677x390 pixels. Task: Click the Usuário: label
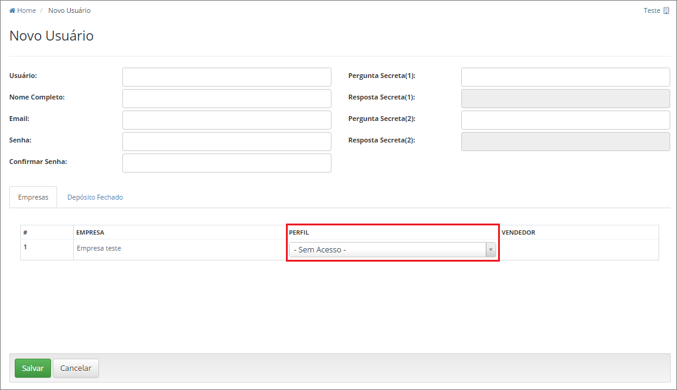click(x=23, y=76)
